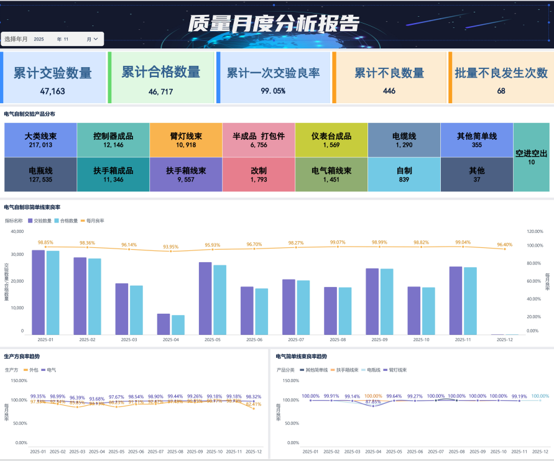Screen dimensions: 554x461
Task: Select the 电瓶线 treemap tile
Action: pos(40,175)
